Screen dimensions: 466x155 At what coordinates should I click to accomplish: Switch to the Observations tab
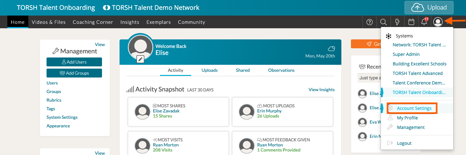click(281, 70)
